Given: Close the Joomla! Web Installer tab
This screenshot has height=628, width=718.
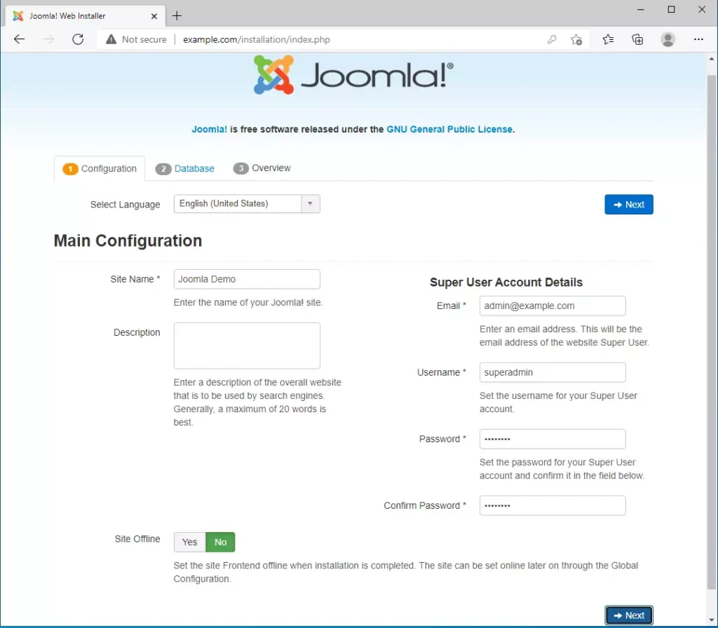Looking at the screenshot, I should click(154, 16).
